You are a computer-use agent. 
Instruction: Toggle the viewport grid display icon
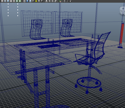tap(2, 1)
